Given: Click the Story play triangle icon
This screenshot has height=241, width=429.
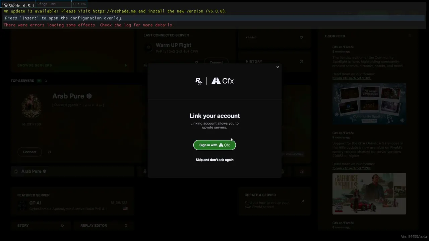Looking at the screenshot, I should click(x=63, y=226).
